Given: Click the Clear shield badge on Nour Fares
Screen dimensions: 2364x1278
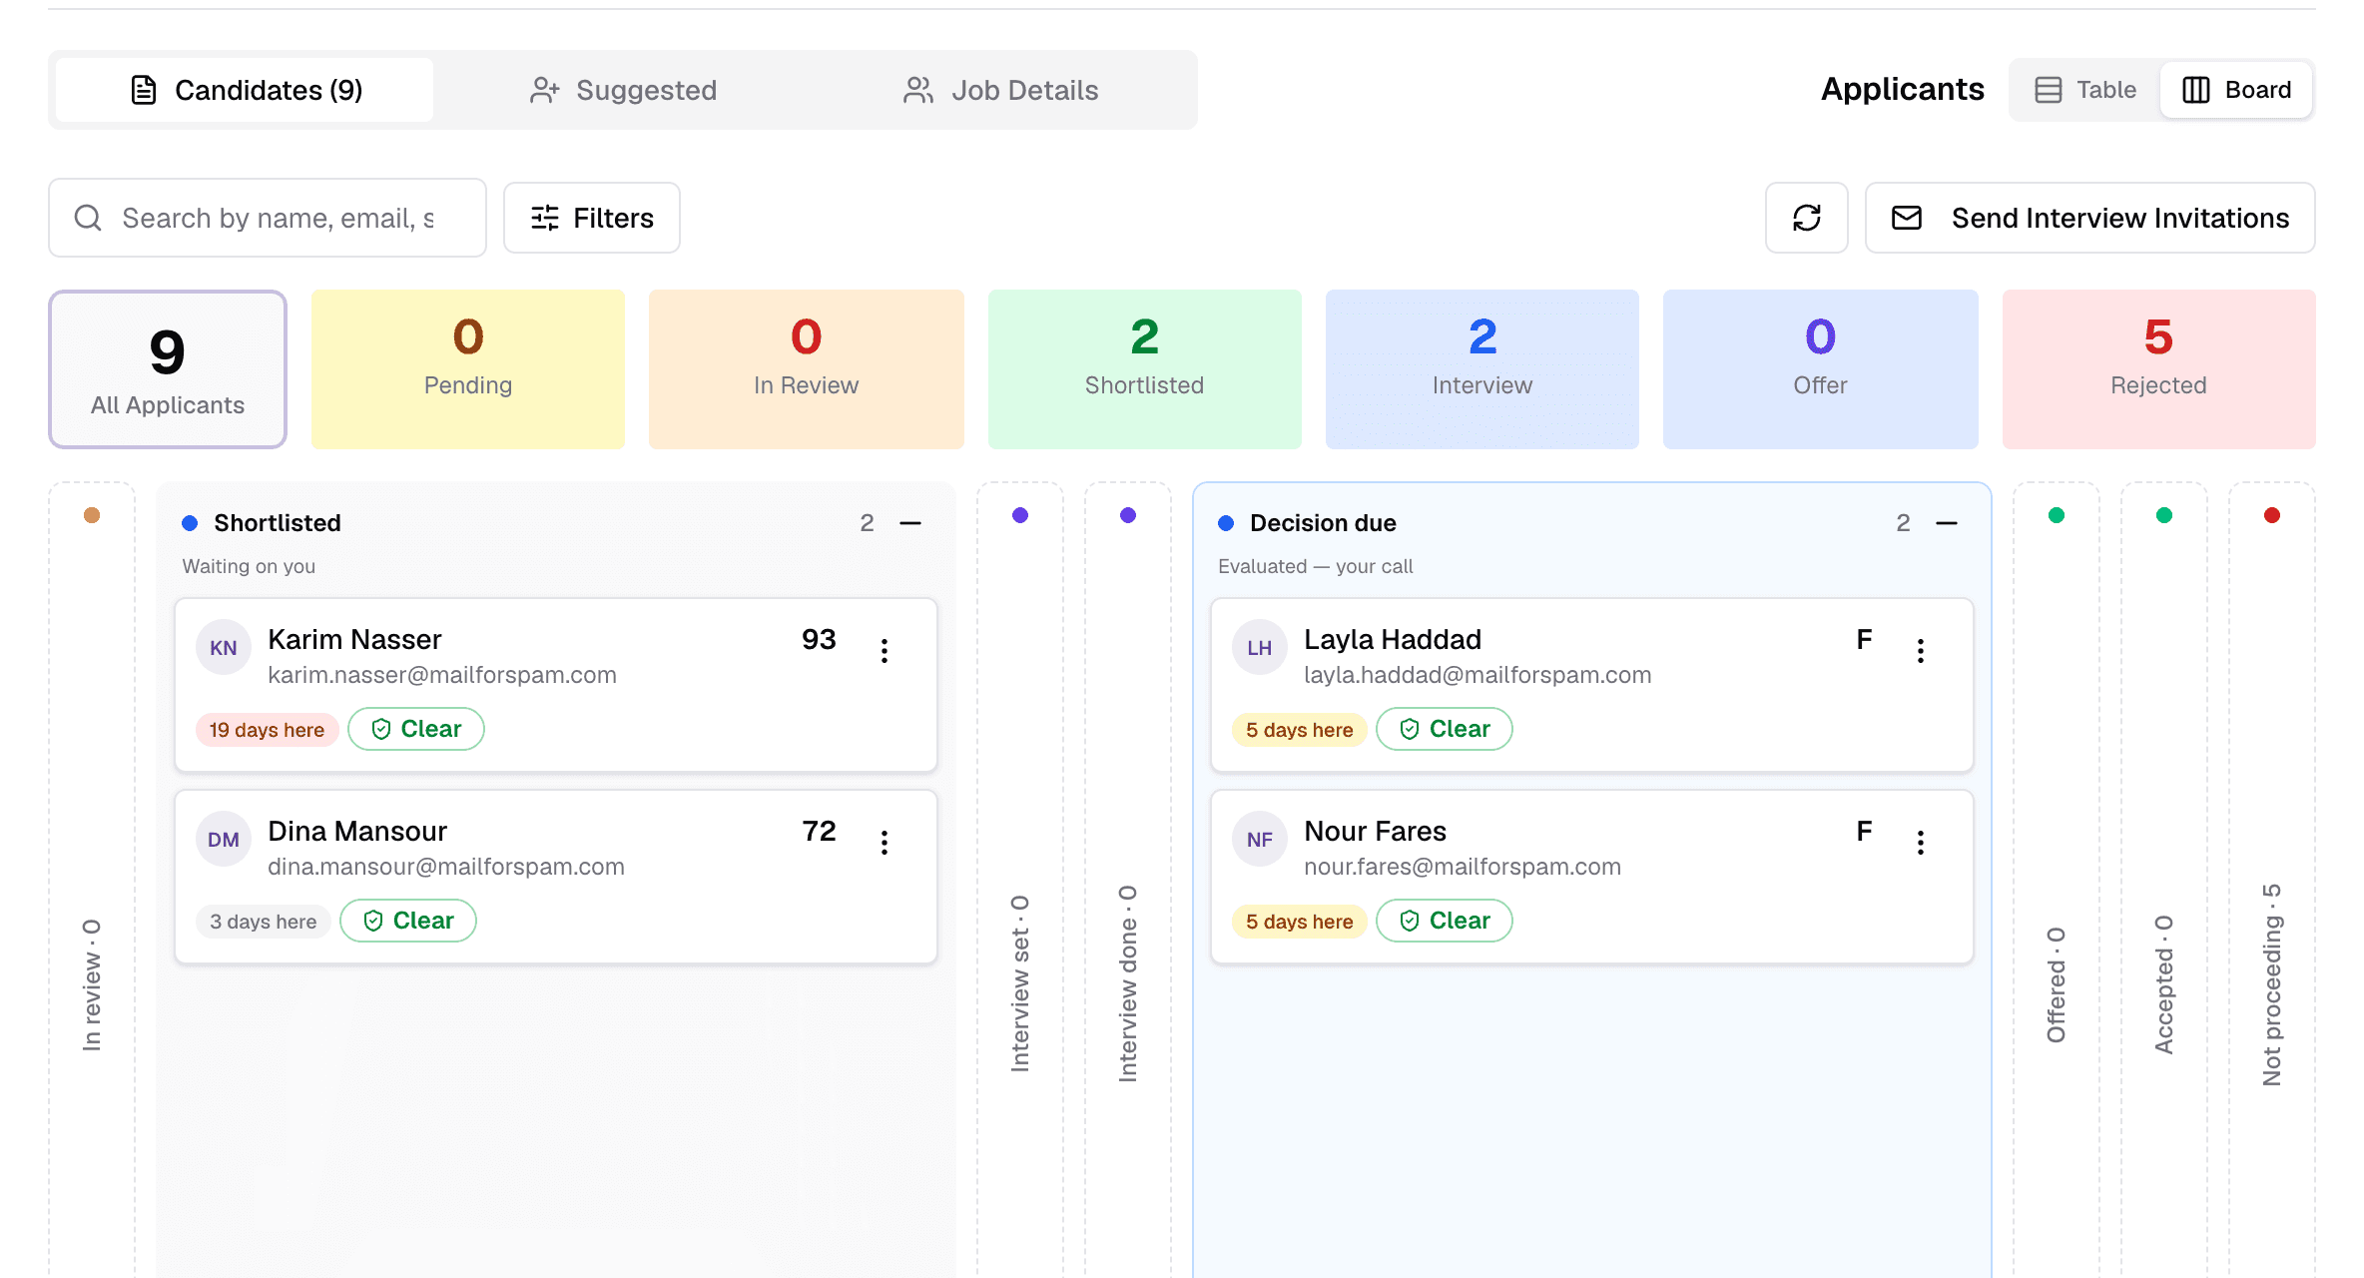Looking at the screenshot, I should (x=1445, y=921).
